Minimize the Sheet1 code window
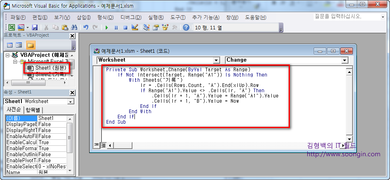Screen dimensions: 390x180 [320, 51]
